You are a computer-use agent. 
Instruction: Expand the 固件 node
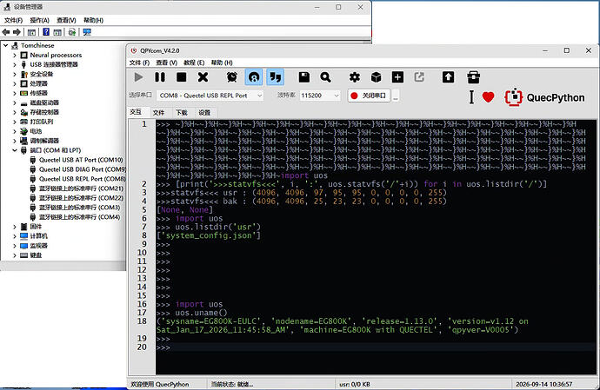coord(15,227)
